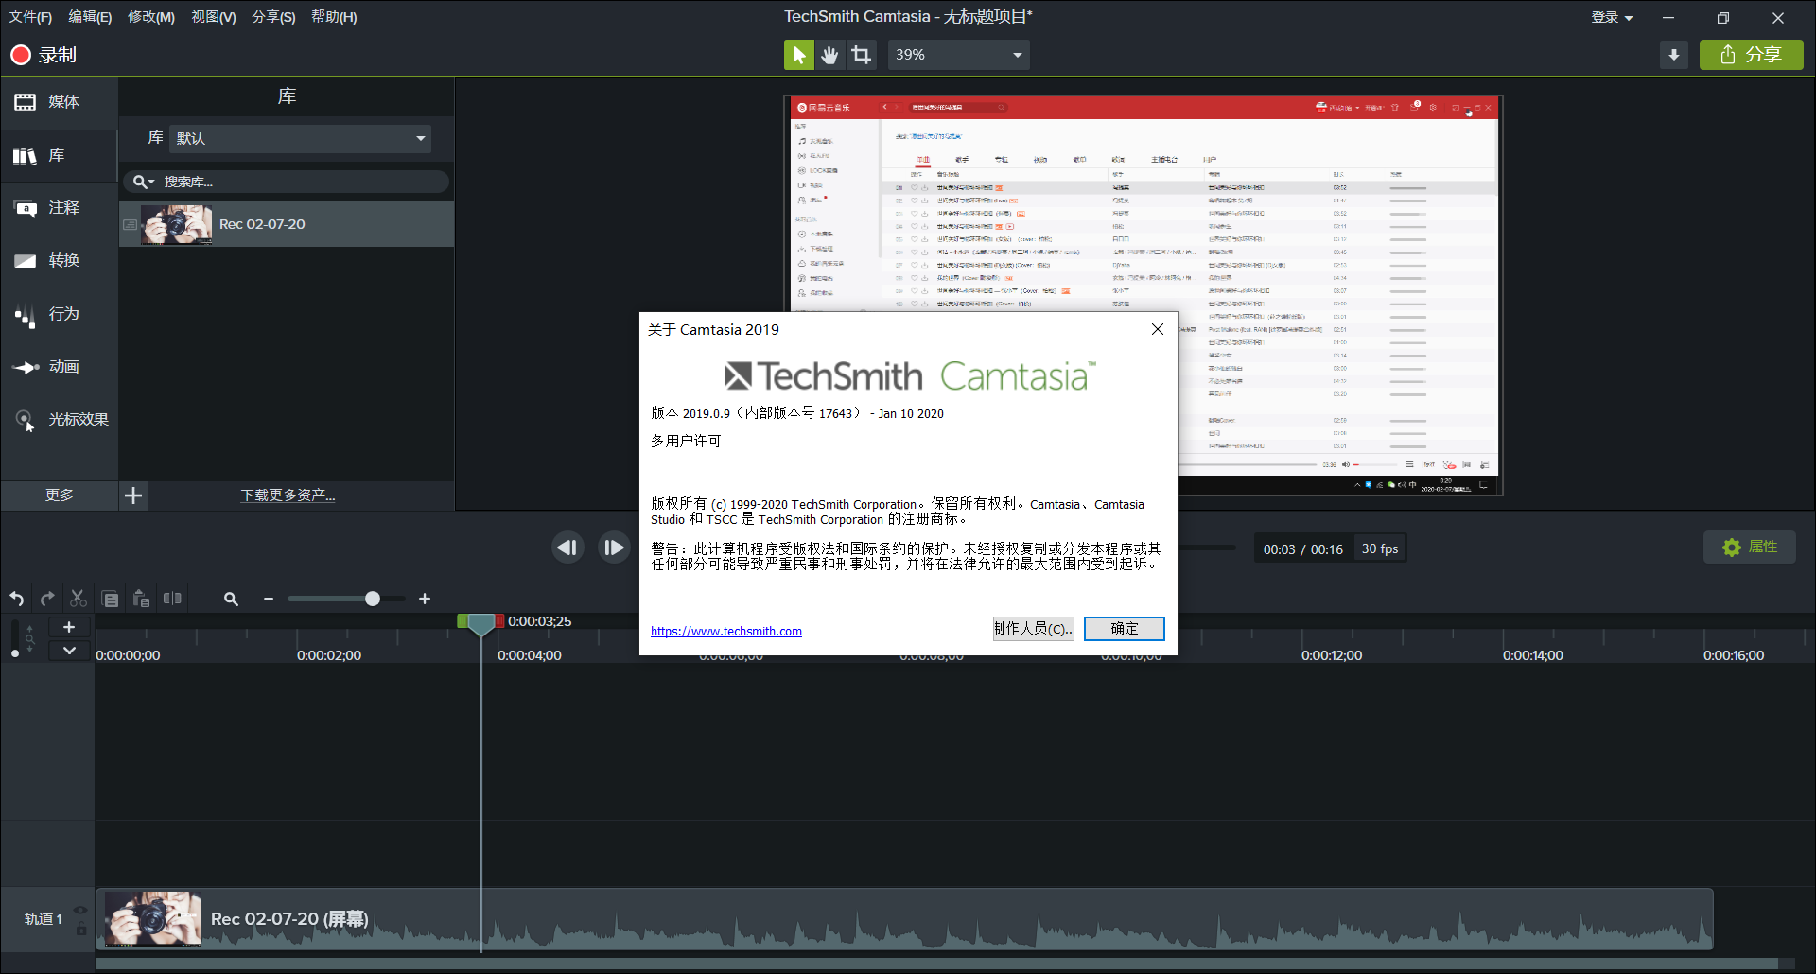Click the timeline zoom magnifier icon

click(231, 599)
